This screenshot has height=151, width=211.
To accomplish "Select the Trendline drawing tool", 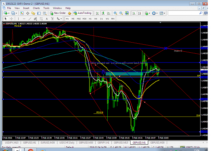I will point(30,19).
